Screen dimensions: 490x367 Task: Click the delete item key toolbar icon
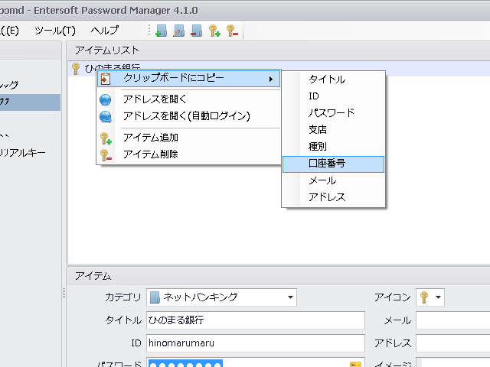[x=232, y=31]
